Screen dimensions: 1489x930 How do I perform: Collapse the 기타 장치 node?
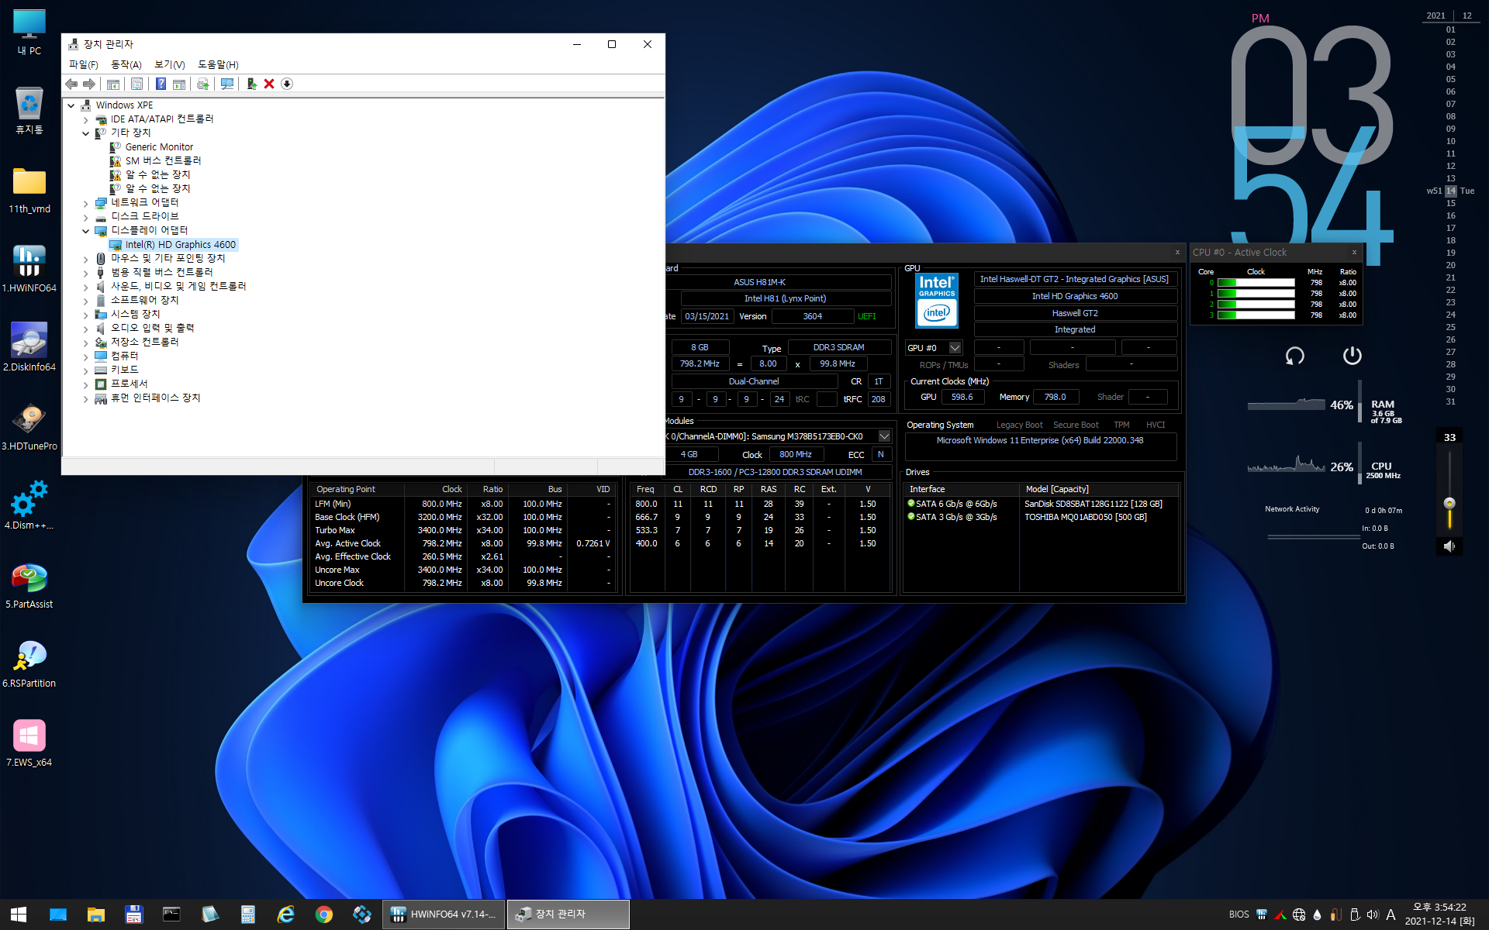click(86, 133)
